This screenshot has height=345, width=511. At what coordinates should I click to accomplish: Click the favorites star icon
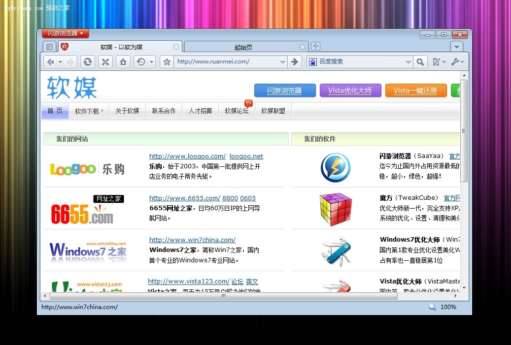click(x=168, y=62)
